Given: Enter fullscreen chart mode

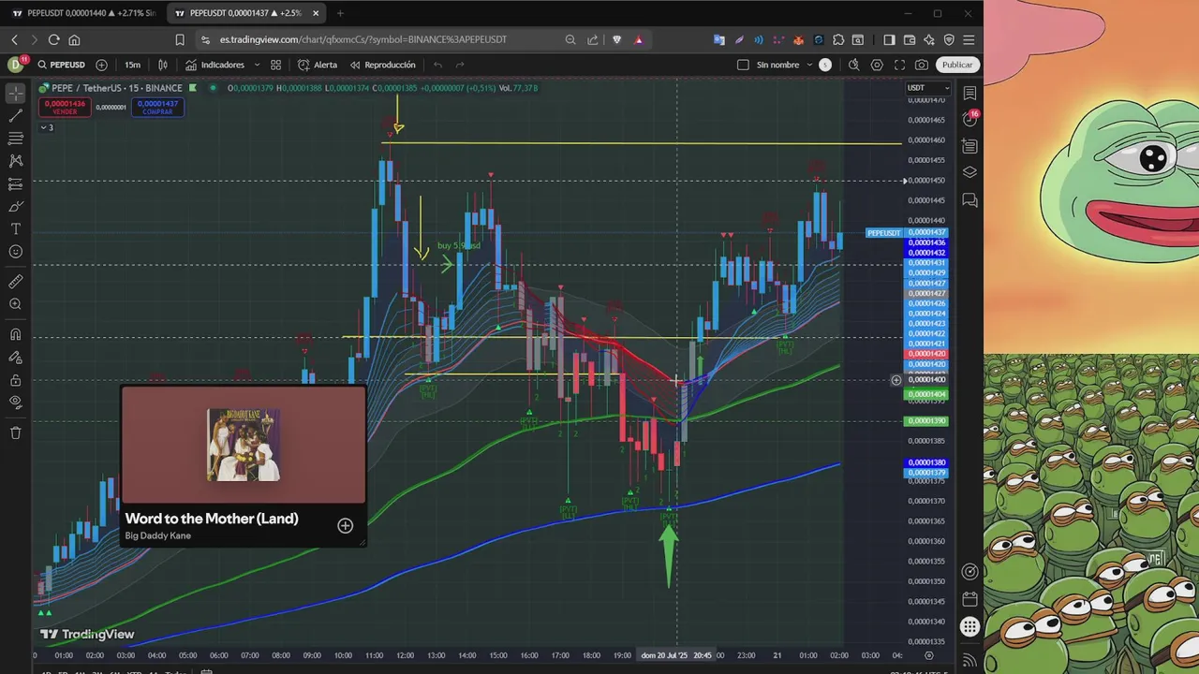Looking at the screenshot, I should click(x=899, y=65).
